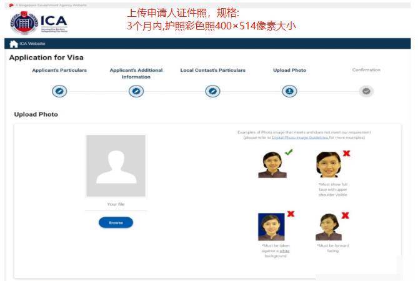Open the ICA Website navigation link
Viewport: 418px width, 281px height.
pyautogui.click(x=32, y=44)
